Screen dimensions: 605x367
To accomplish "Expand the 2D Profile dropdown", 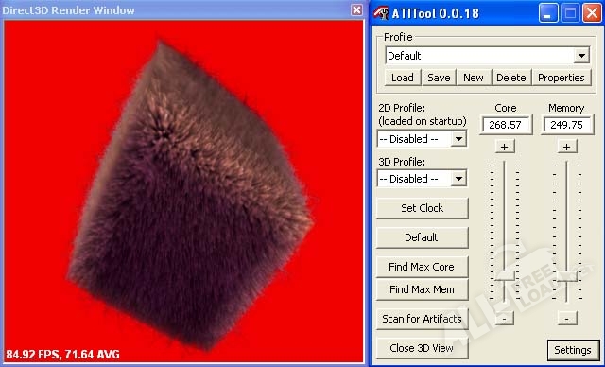I will 458,139.
